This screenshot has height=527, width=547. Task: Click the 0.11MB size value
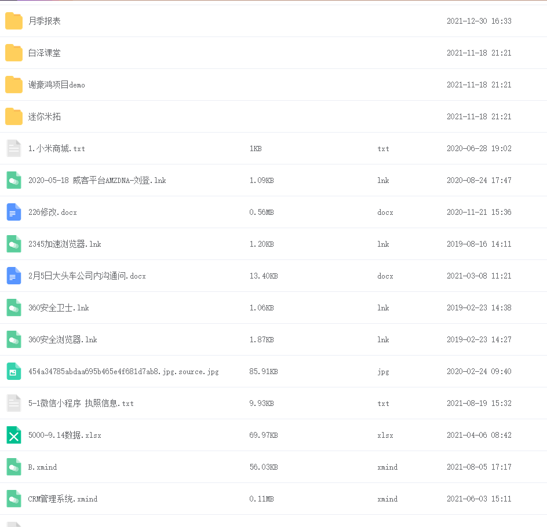click(x=262, y=499)
